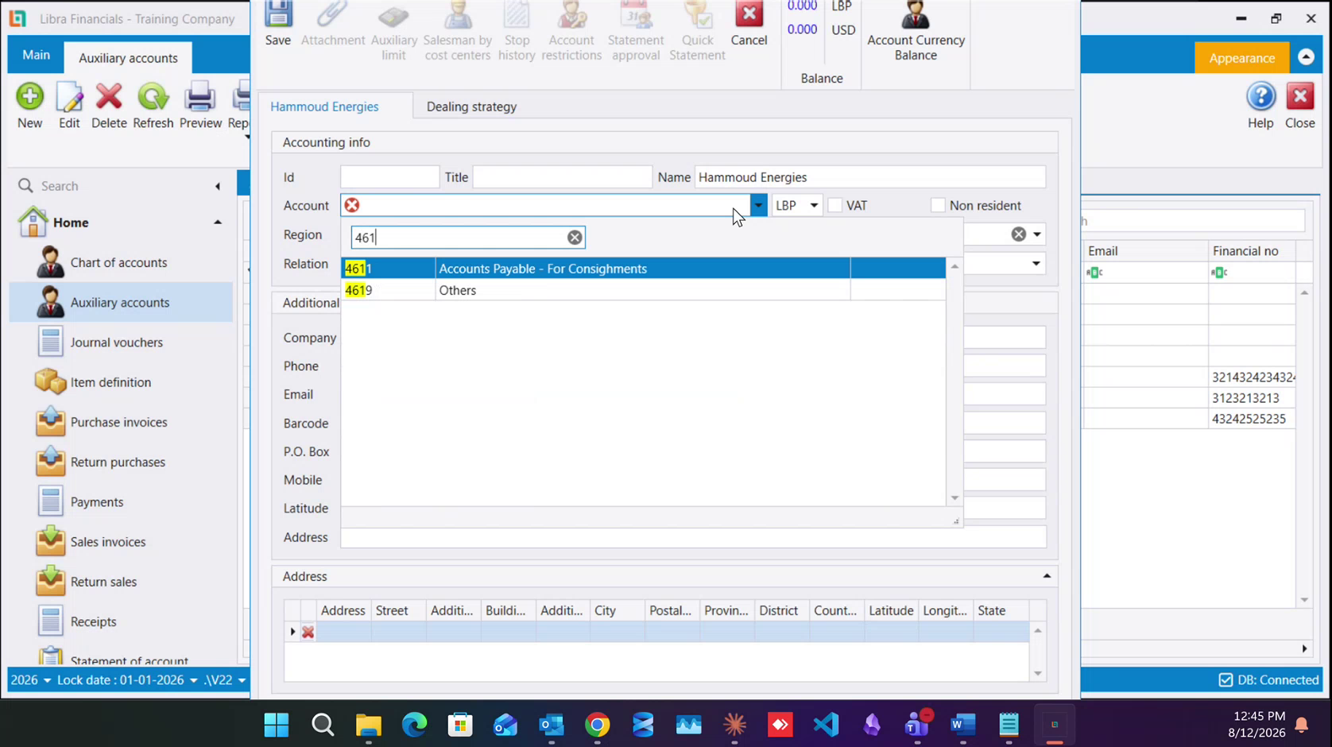
Task: Click the Cancel icon in the dialog toolbar
Action: [749, 24]
